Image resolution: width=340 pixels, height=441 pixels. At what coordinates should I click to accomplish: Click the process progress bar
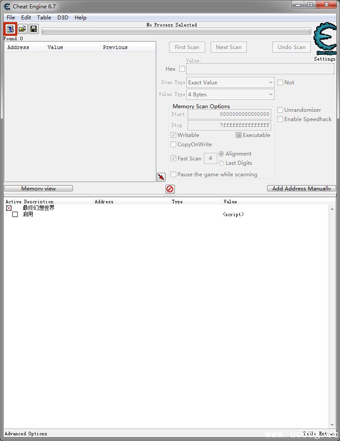(176, 31)
